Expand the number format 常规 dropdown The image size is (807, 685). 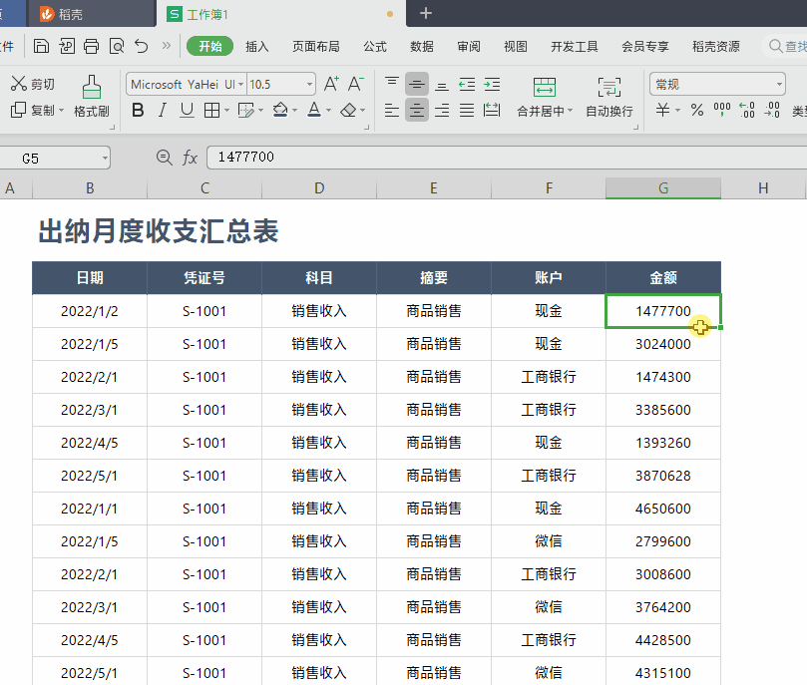coord(779,85)
